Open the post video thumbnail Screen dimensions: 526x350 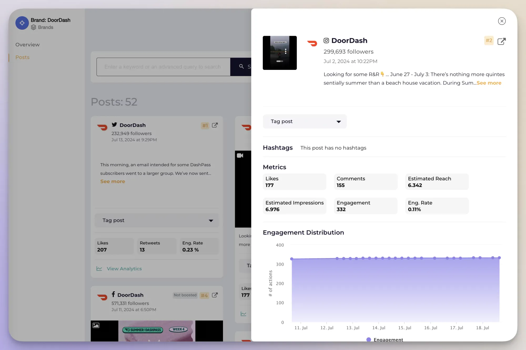(x=280, y=53)
